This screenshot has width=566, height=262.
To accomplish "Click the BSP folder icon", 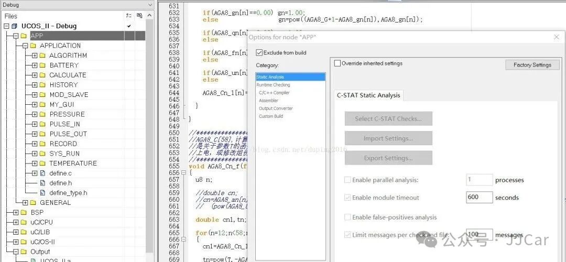I will 24,212.
